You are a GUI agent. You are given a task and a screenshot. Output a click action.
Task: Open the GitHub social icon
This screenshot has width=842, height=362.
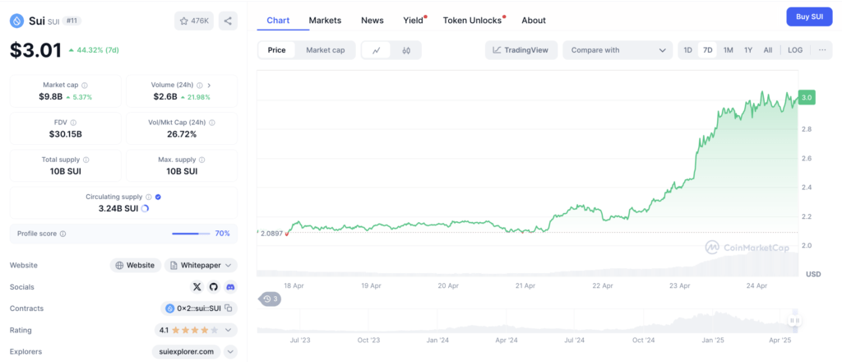[x=214, y=287]
